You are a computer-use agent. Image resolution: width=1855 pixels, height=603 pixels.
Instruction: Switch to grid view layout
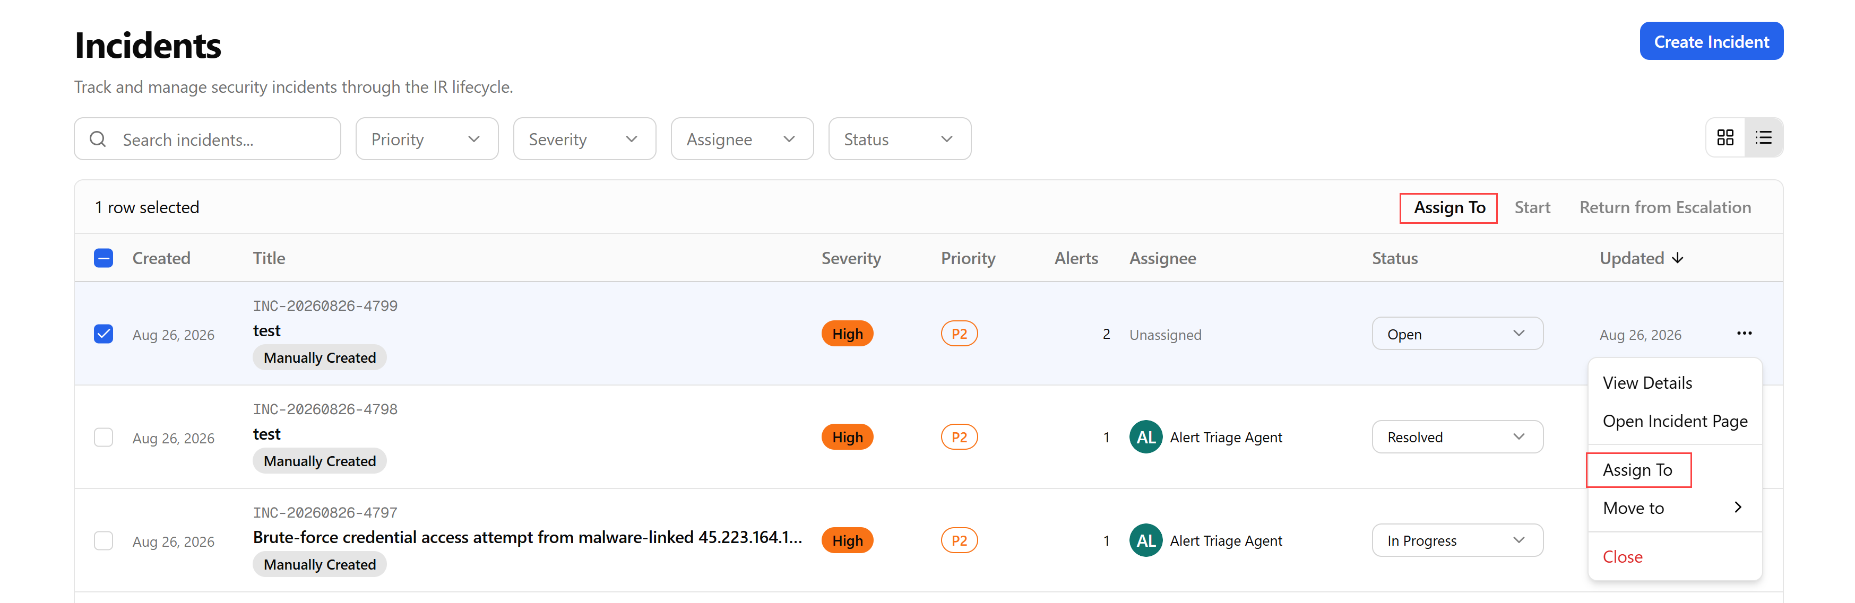tap(1724, 137)
